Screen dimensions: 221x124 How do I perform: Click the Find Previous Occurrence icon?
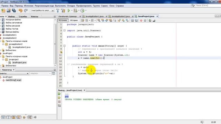[103, 21]
